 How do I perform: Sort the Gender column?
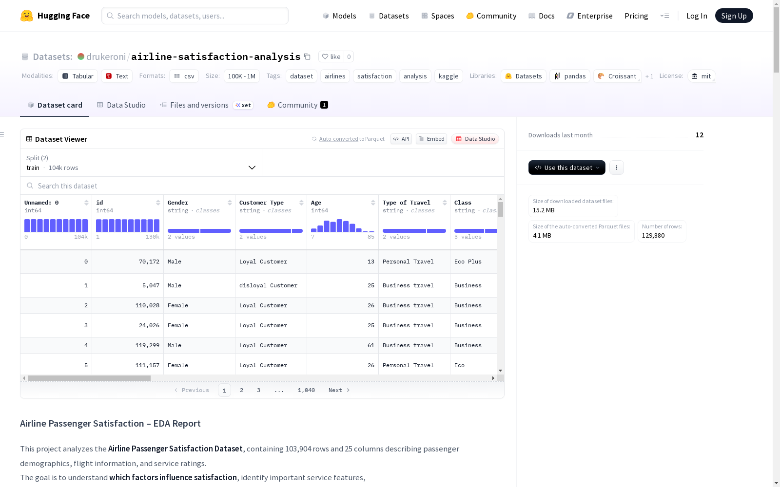(x=230, y=203)
